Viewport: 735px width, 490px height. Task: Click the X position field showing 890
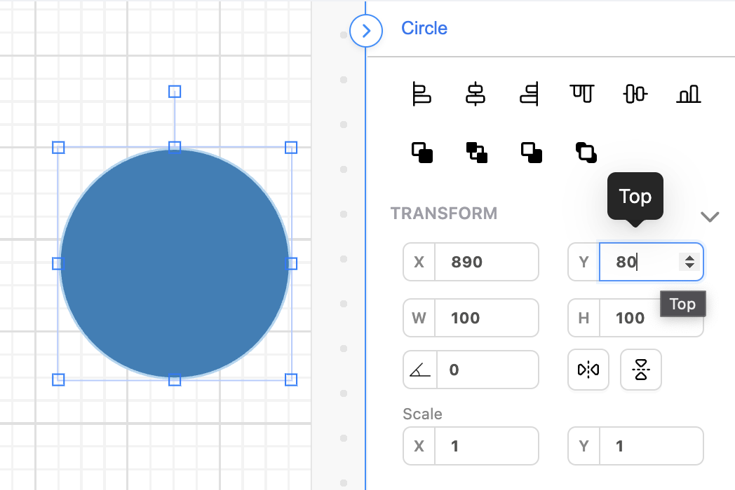point(485,262)
